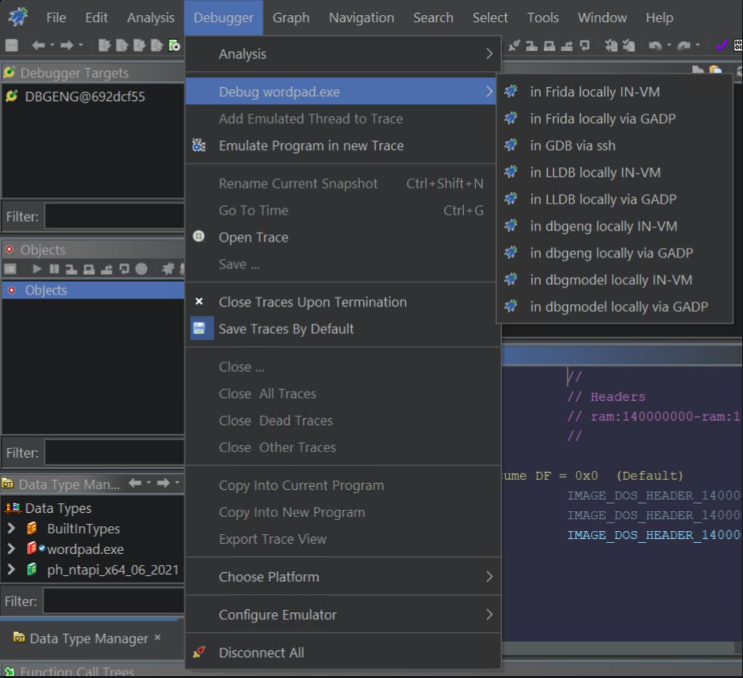Click the main toolbar redo icon
Image resolution: width=743 pixels, height=678 pixels.
tap(684, 45)
